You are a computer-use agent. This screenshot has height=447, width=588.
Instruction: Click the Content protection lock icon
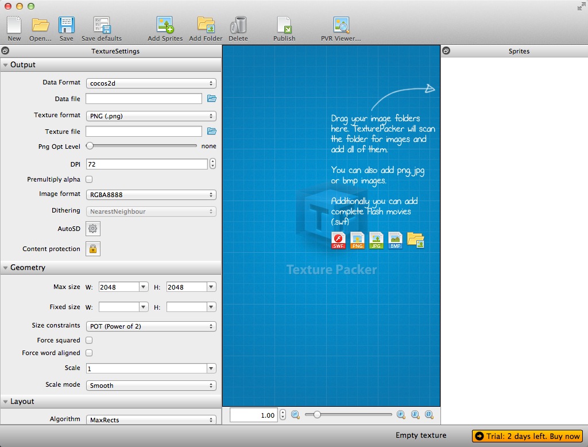pyautogui.click(x=92, y=248)
